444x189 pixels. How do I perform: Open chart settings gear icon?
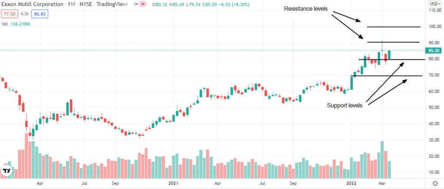click(x=435, y=183)
